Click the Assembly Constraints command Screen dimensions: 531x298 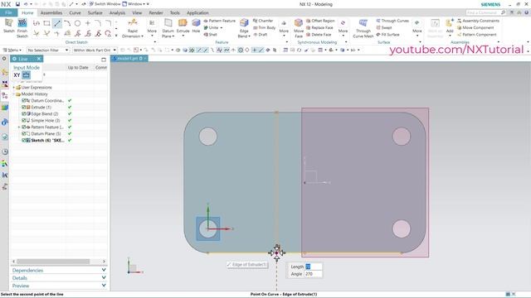(x=478, y=21)
